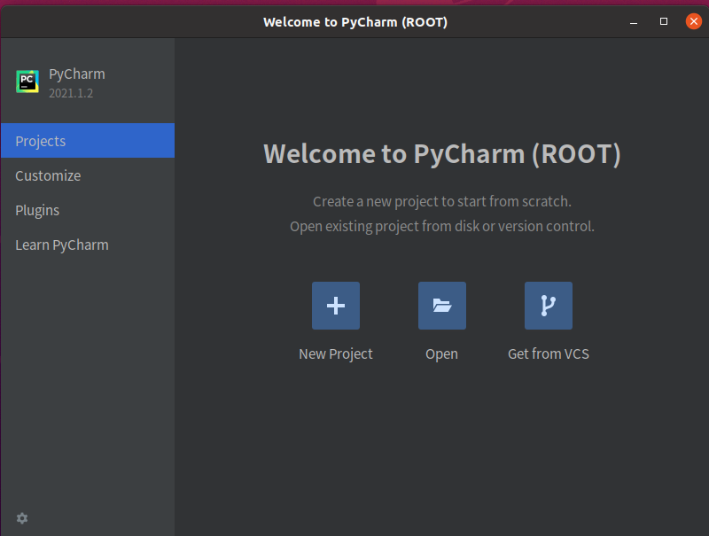Go to the Learn PyCharm tab
709x536 pixels.
coord(88,245)
